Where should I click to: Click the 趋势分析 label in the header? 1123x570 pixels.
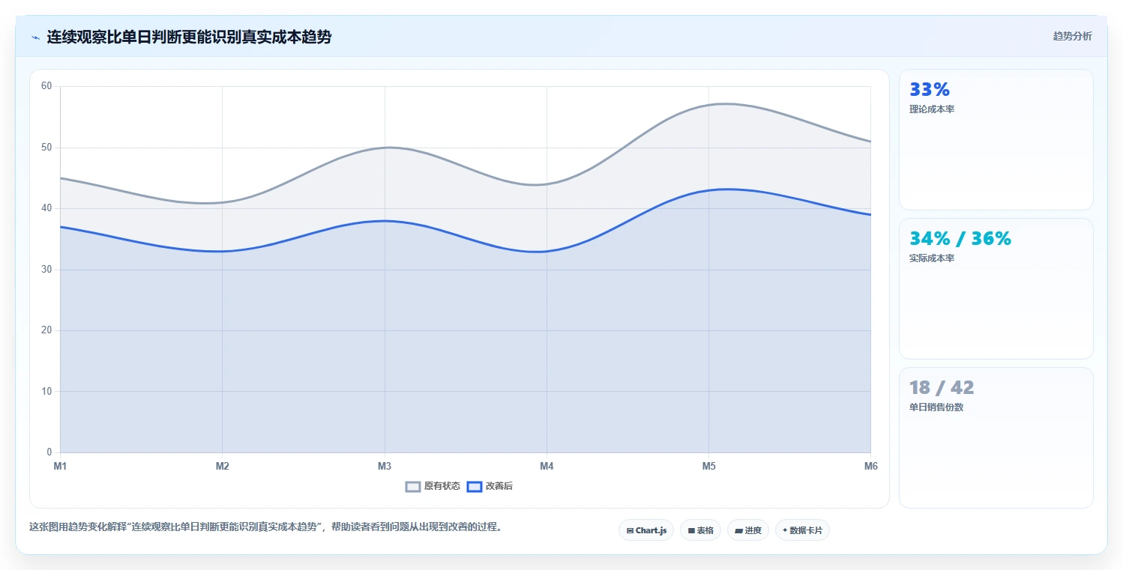(x=1072, y=36)
